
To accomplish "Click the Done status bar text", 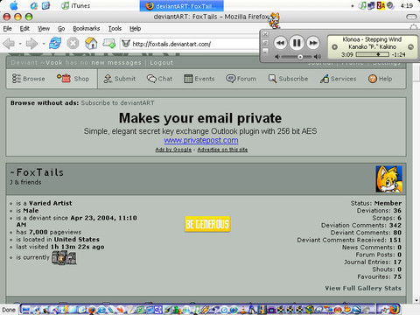I will [9, 310].
